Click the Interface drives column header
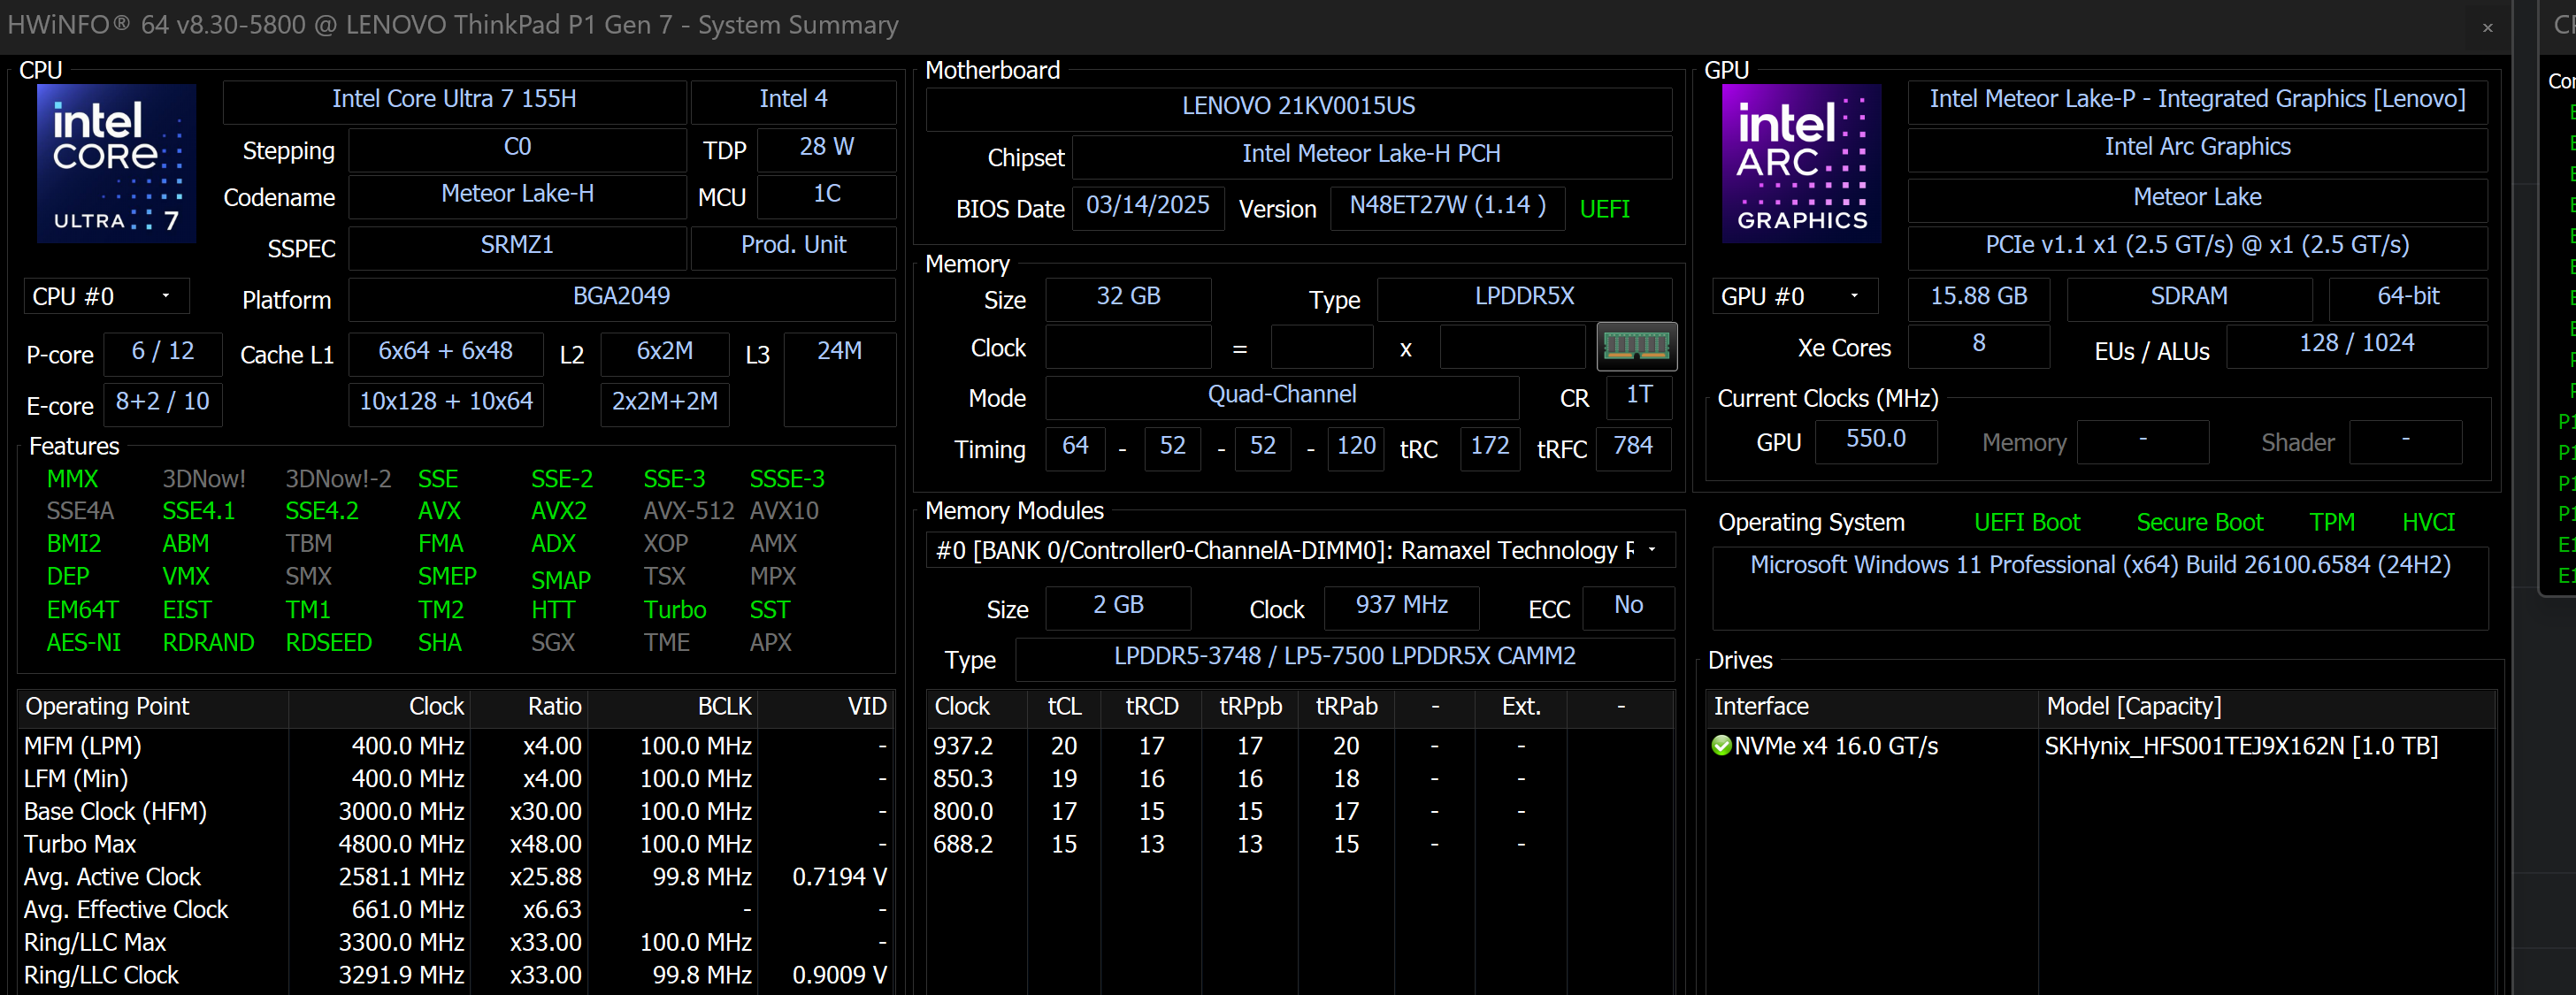The image size is (2576, 995). pyautogui.click(x=1761, y=707)
